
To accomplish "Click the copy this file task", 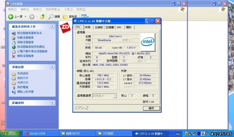I will [x=25, y=42].
